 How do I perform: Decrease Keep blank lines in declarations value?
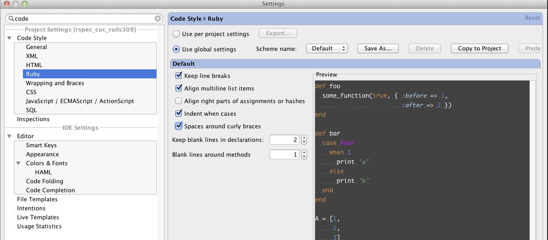pyautogui.click(x=304, y=143)
